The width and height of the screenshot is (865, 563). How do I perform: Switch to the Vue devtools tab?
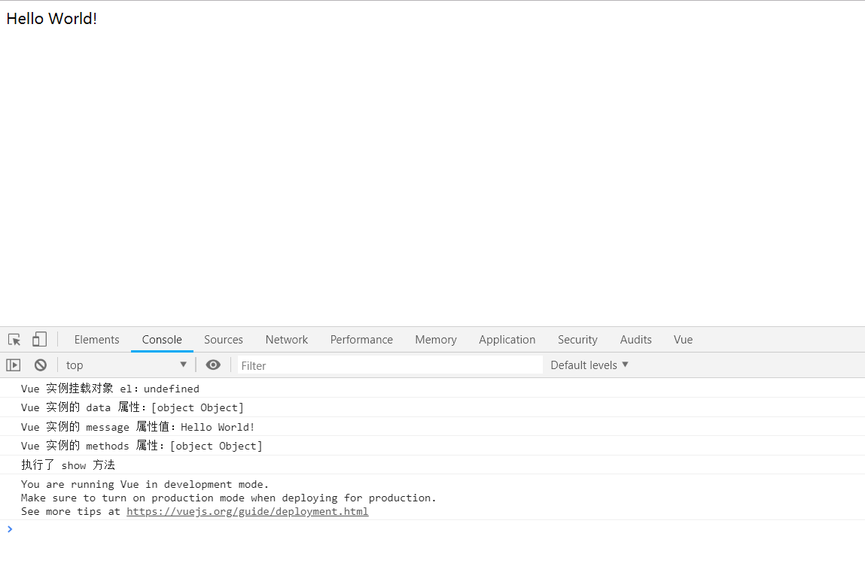pos(683,339)
